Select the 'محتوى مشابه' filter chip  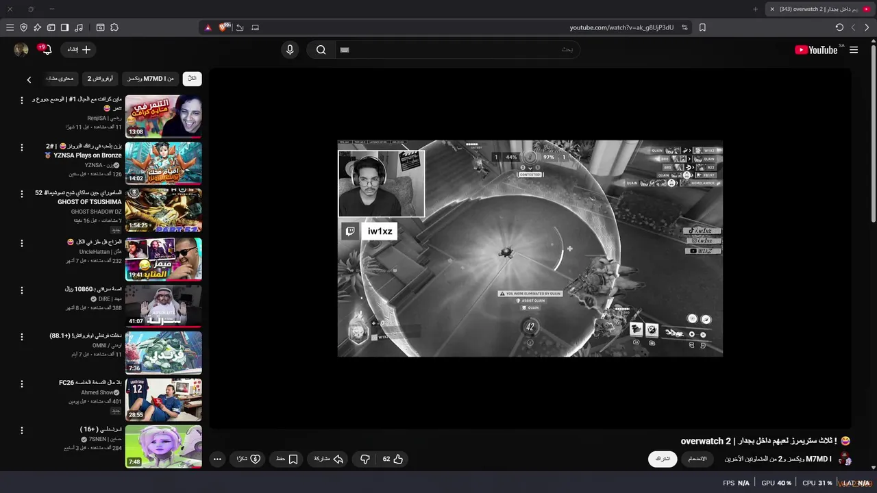coord(59,79)
